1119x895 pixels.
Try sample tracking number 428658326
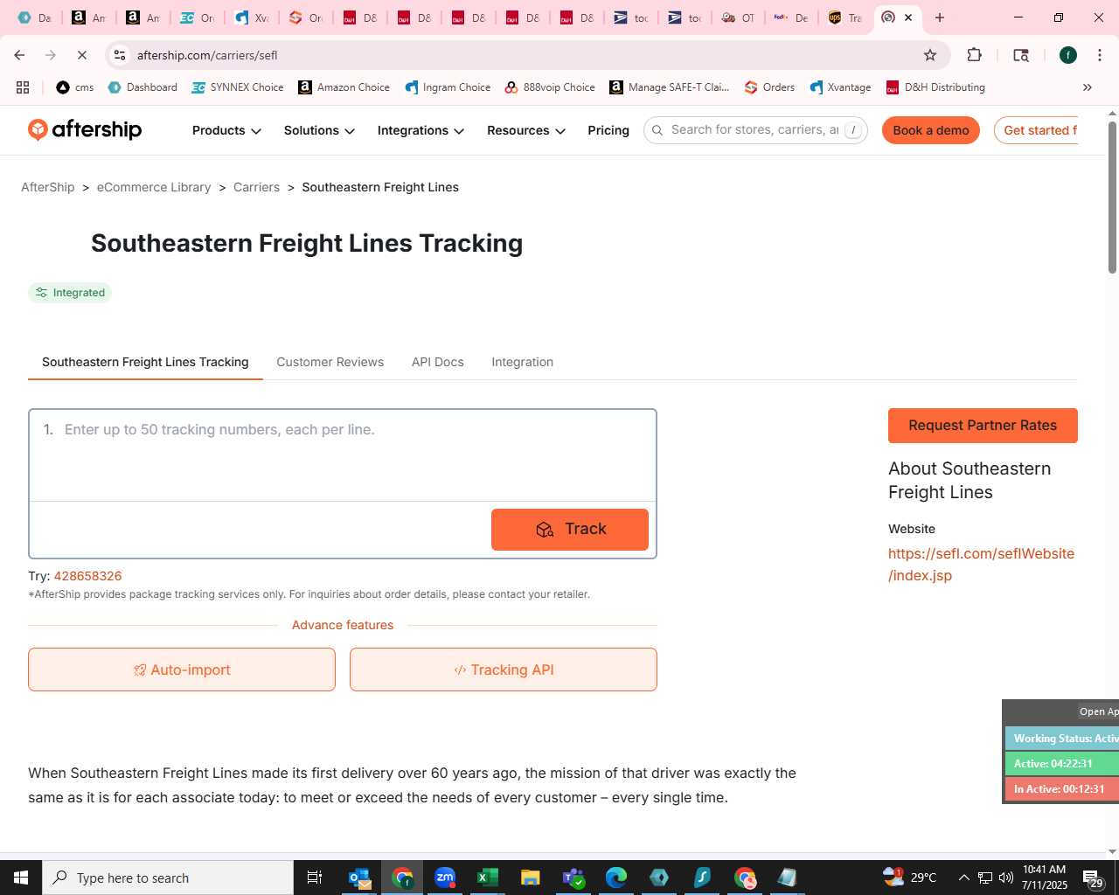[87, 576]
